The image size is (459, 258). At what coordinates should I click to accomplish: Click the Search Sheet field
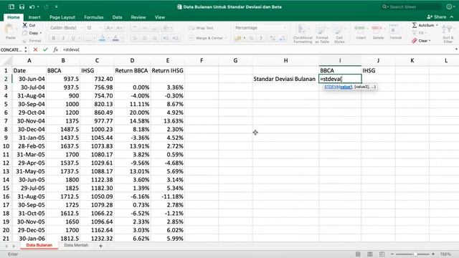pyautogui.click(x=411, y=6)
